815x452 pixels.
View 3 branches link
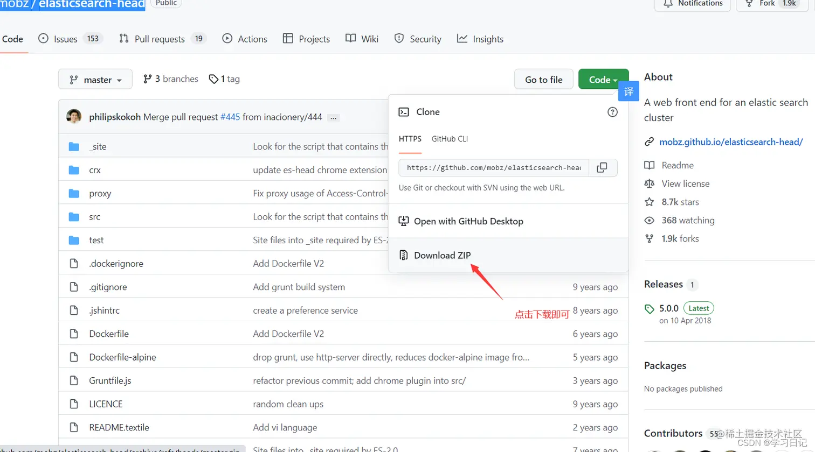click(x=171, y=79)
